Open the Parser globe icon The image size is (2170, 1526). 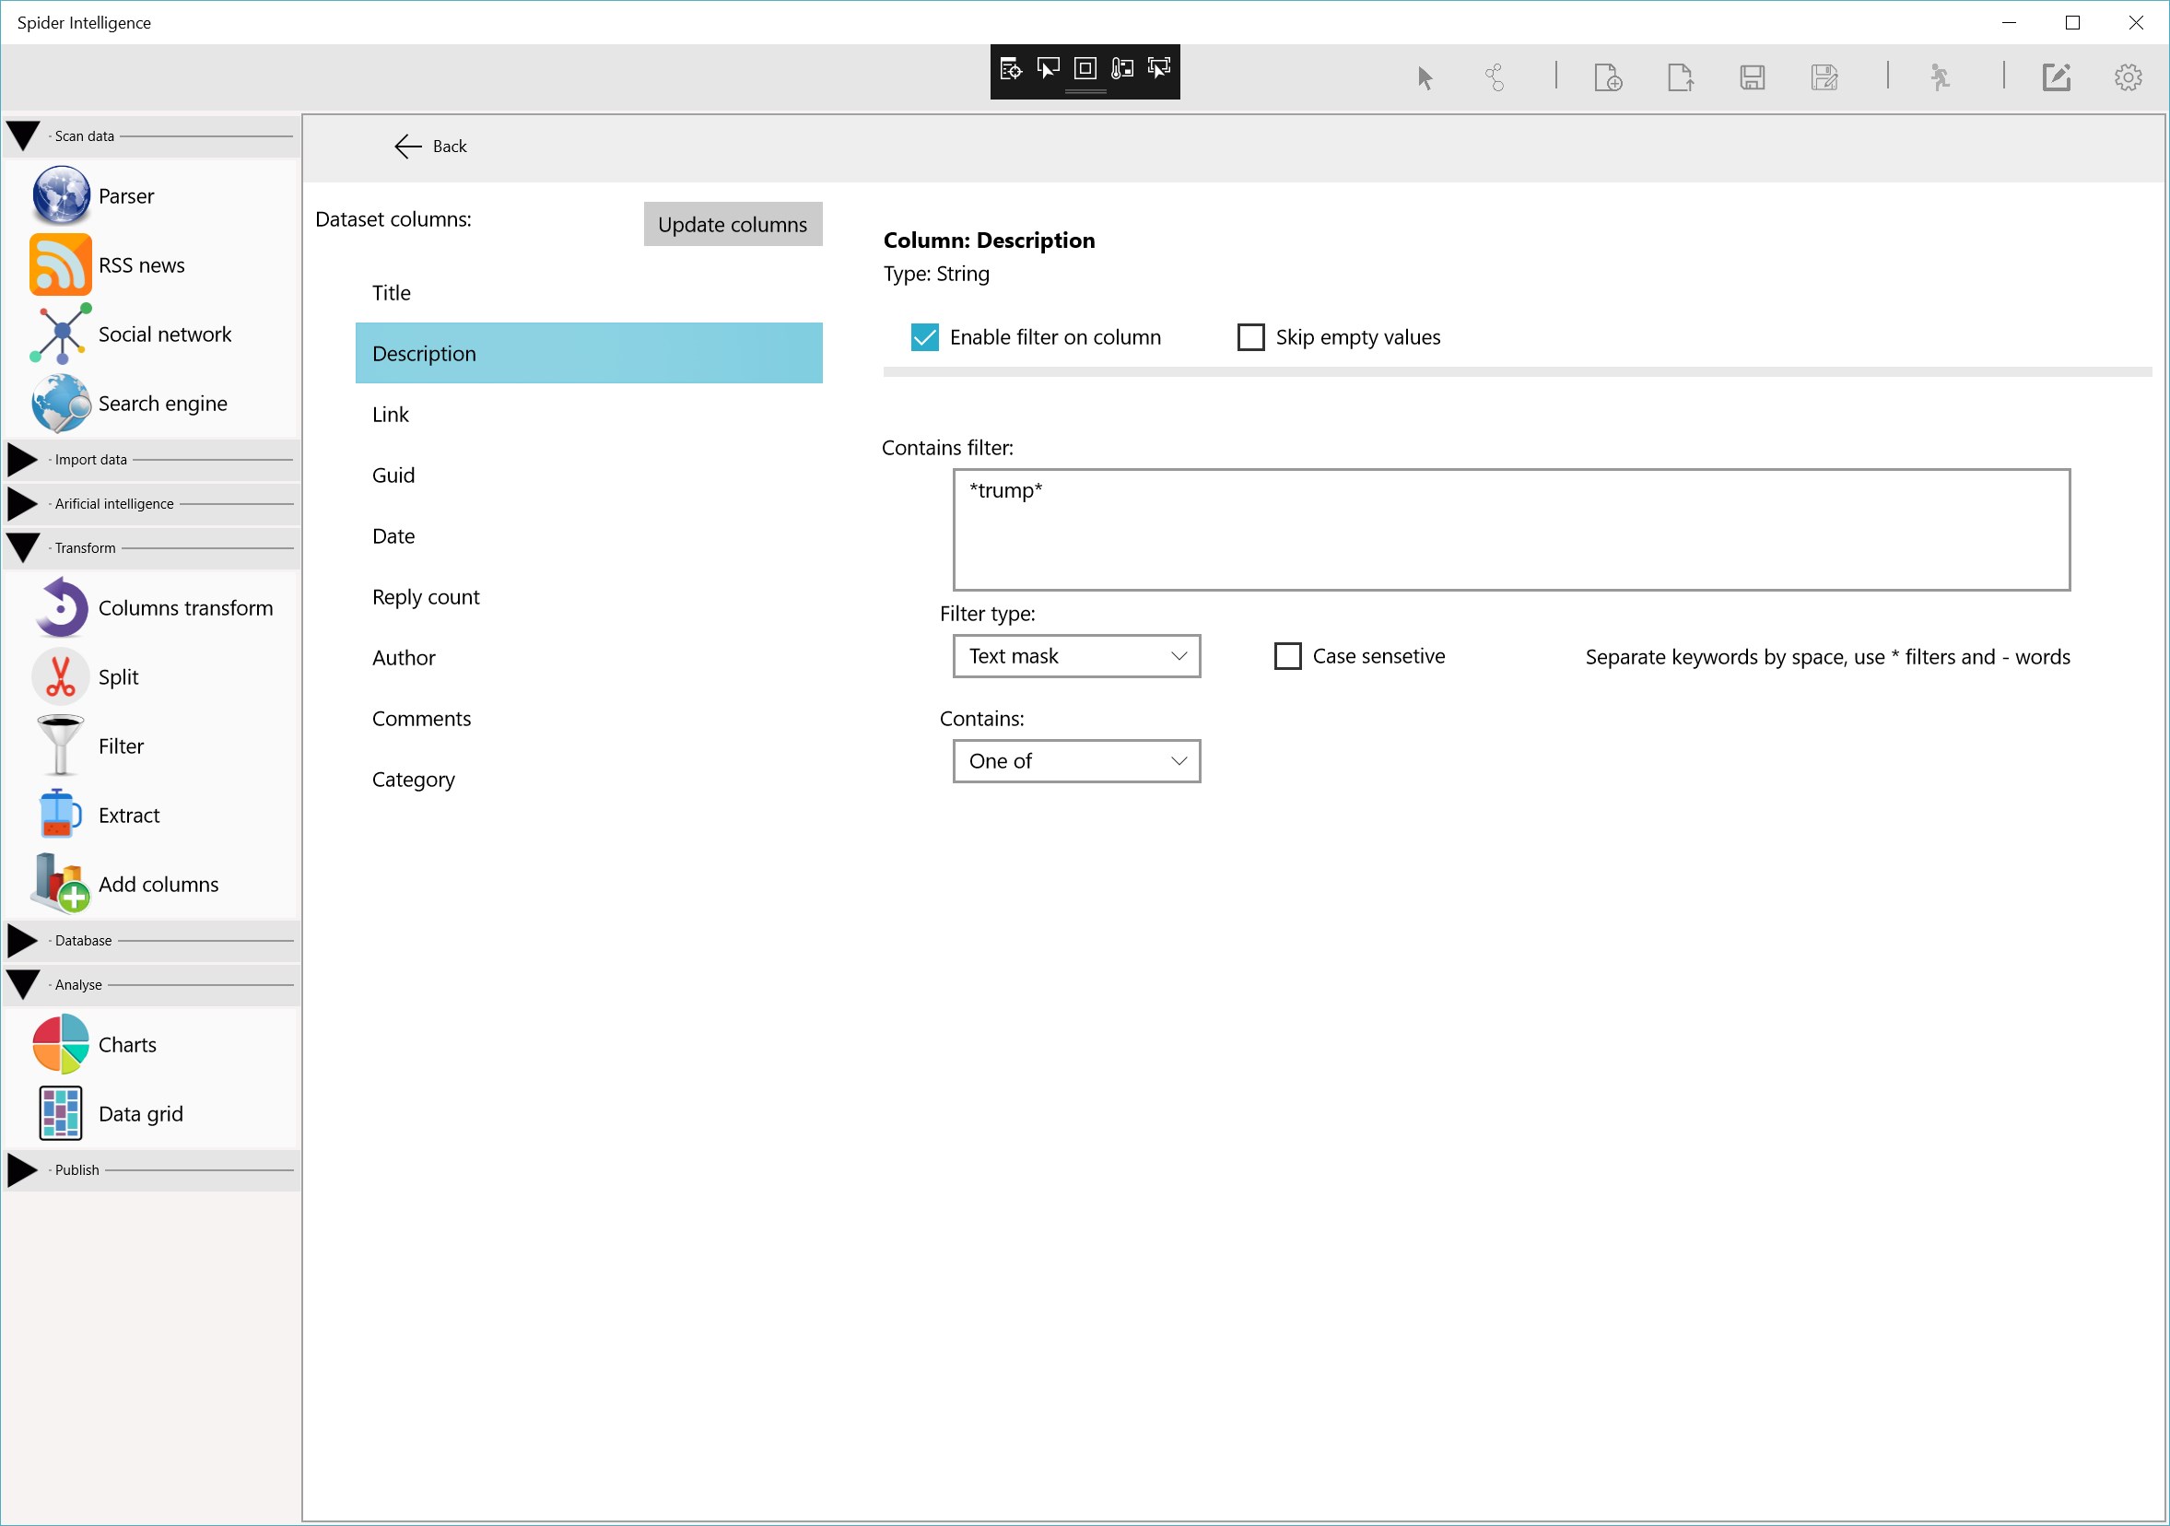tap(61, 195)
